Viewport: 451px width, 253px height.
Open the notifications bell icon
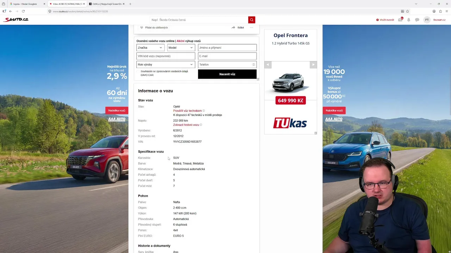pos(409,20)
